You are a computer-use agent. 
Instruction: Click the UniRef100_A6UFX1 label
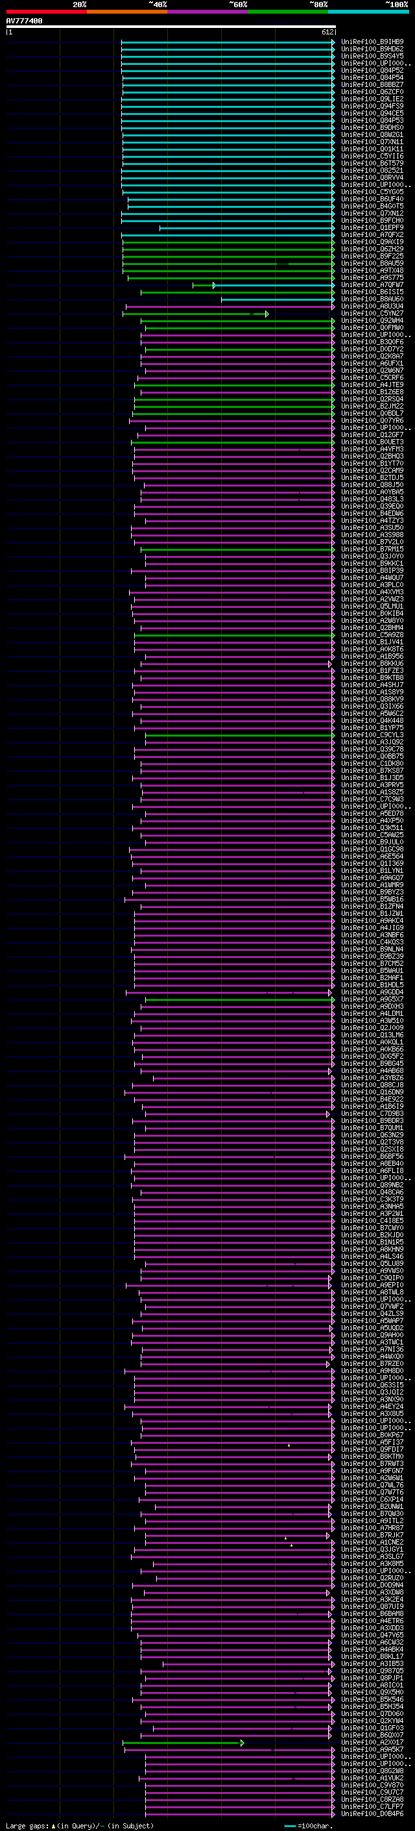coord(372,363)
